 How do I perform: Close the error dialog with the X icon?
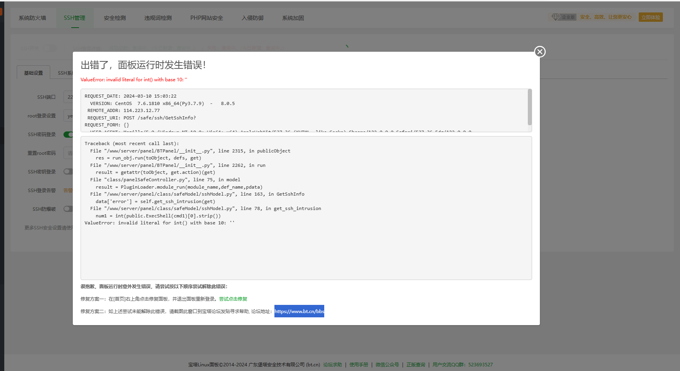[539, 52]
